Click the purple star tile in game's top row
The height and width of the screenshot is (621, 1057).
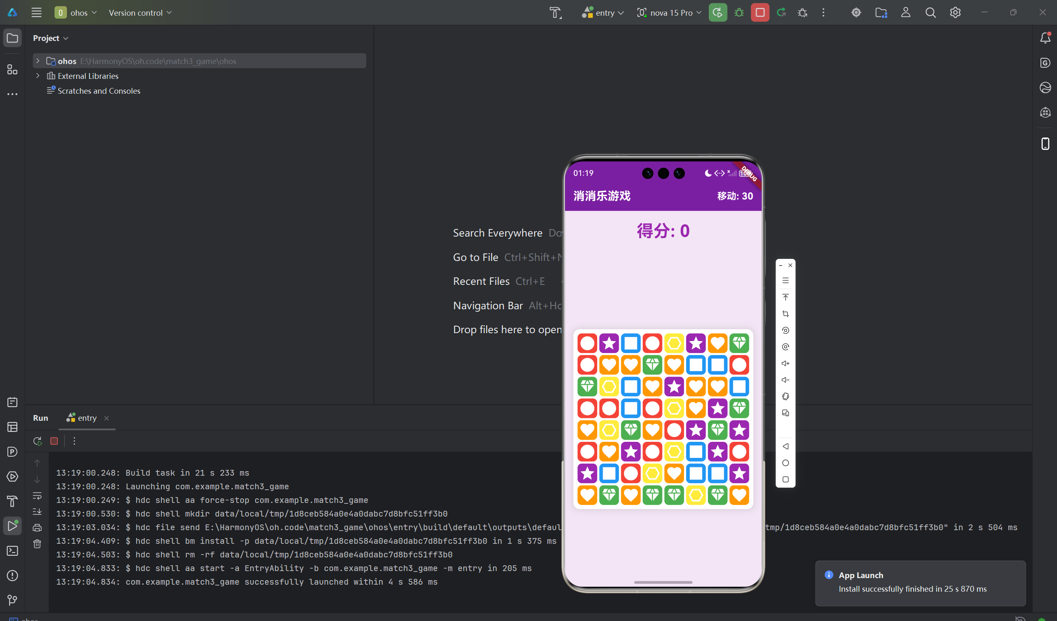(x=608, y=344)
